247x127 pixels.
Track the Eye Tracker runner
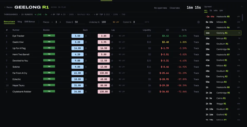196,36
